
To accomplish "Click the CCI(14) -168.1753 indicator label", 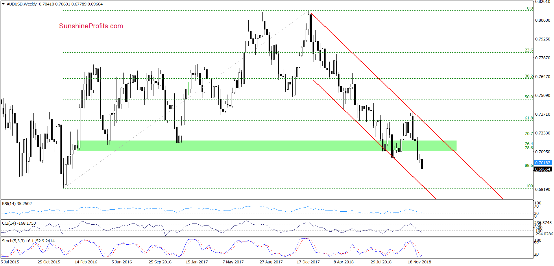I will coord(19,223).
